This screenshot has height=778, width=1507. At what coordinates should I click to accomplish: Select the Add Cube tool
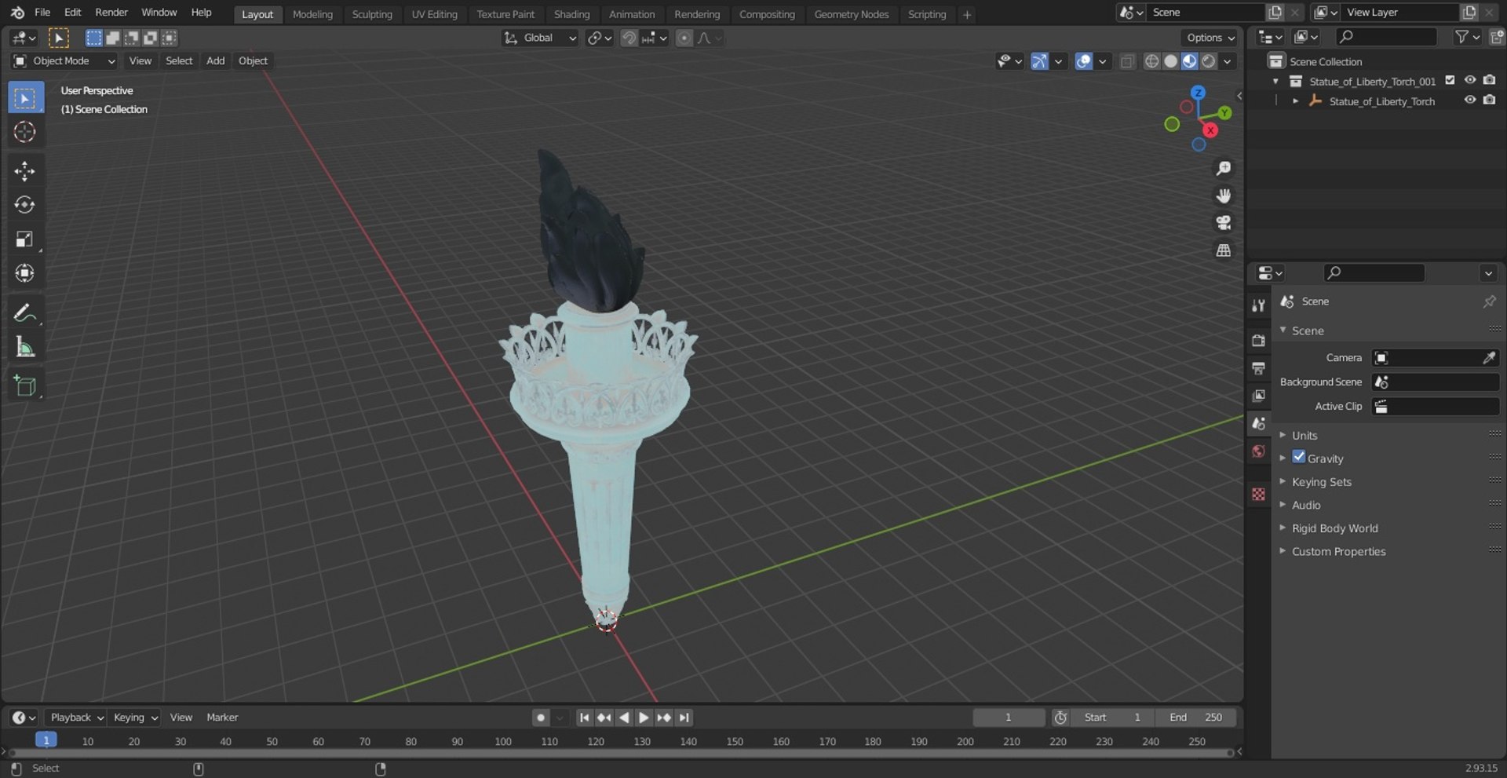[24, 386]
